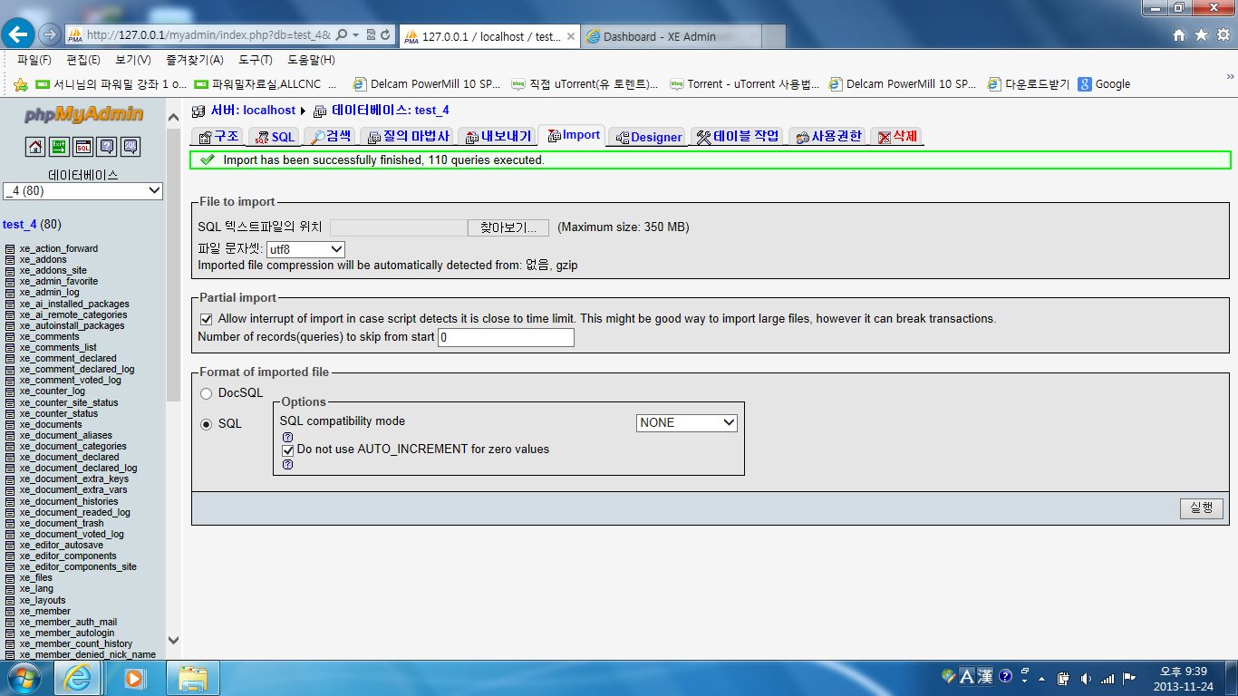The image size is (1238, 696).
Task: Open the database selection dropdown in sidebar
Action: [x=82, y=190]
